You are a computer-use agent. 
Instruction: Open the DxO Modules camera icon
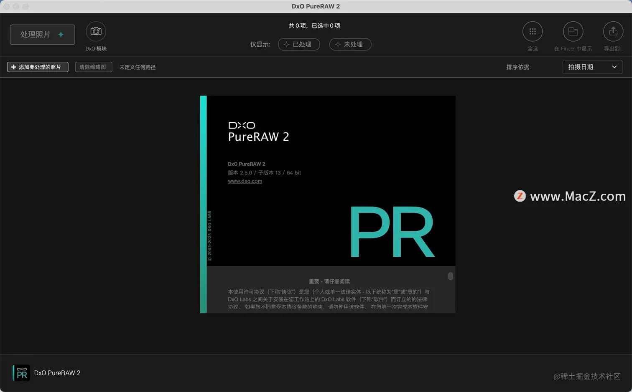click(96, 32)
